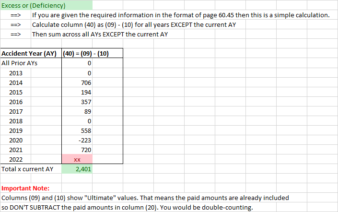Click the 2013 accident year label

point(16,72)
